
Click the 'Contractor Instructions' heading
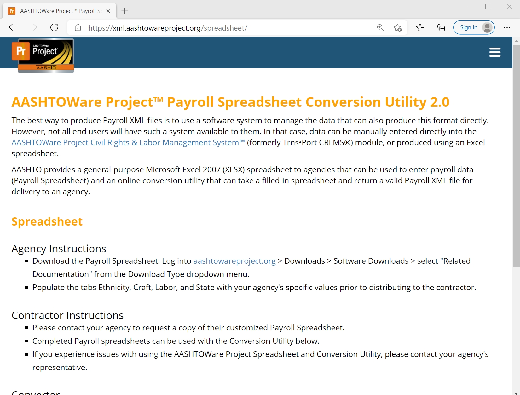pyautogui.click(x=67, y=316)
